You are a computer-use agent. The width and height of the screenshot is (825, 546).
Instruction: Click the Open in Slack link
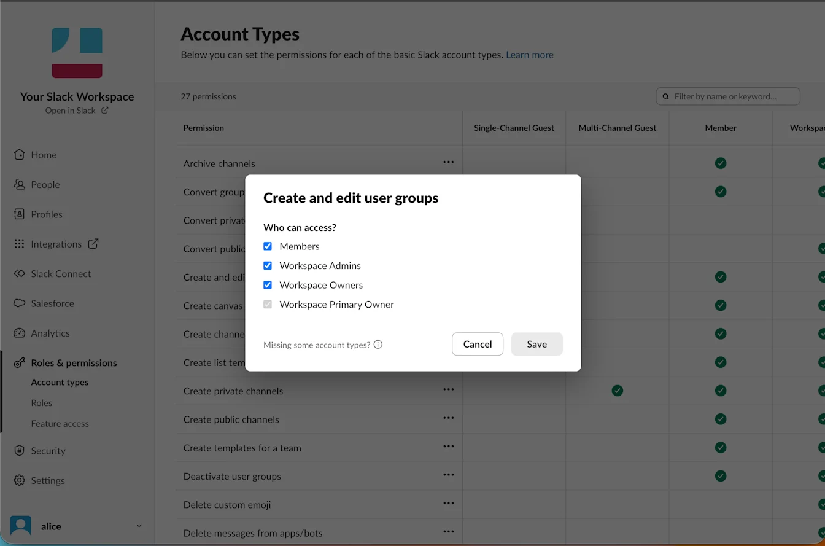click(x=71, y=111)
